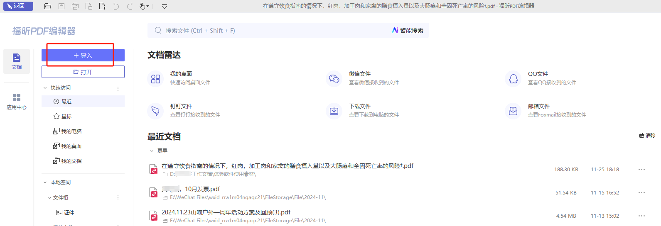Open more options for 4.54 MB file

[641, 216]
